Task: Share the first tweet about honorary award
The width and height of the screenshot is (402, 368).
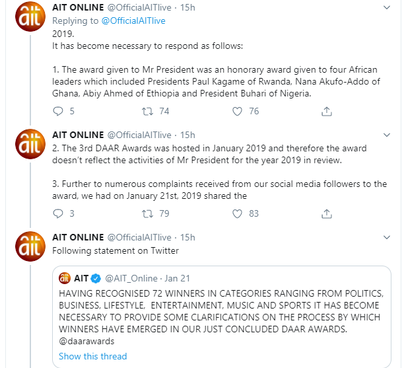Action: coord(327,112)
